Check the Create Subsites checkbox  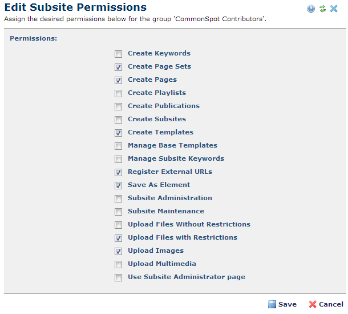pyautogui.click(x=119, y=120)
